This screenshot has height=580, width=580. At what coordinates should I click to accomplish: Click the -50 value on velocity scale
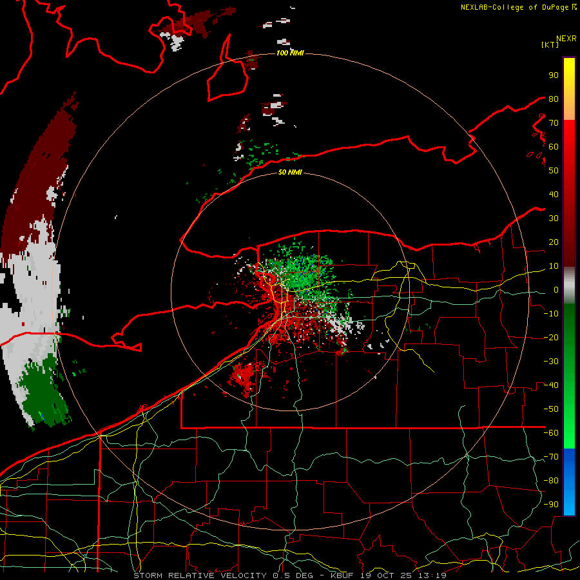[551, 409]
